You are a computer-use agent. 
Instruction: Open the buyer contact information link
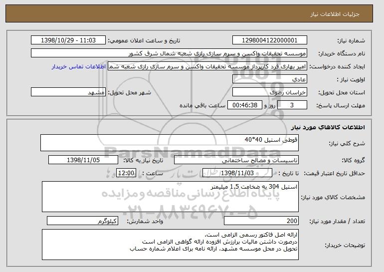pos(79,67)
